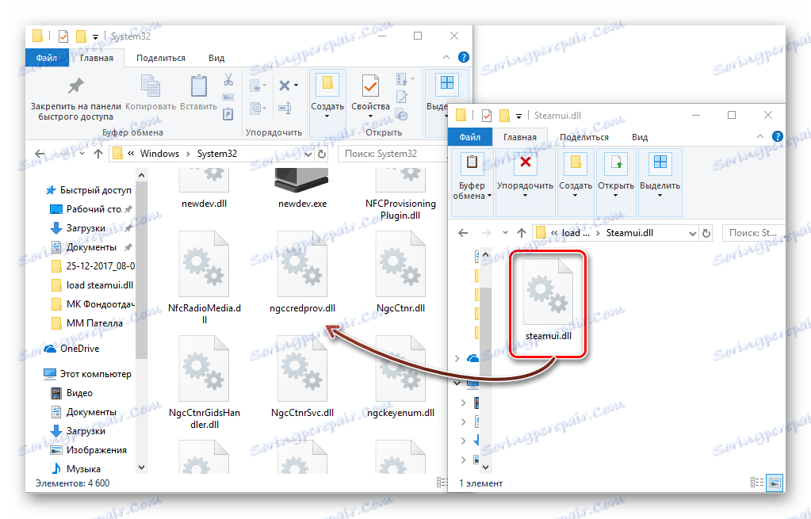Go back in System32 window
The image size is (811, 519).
(40, 154)
